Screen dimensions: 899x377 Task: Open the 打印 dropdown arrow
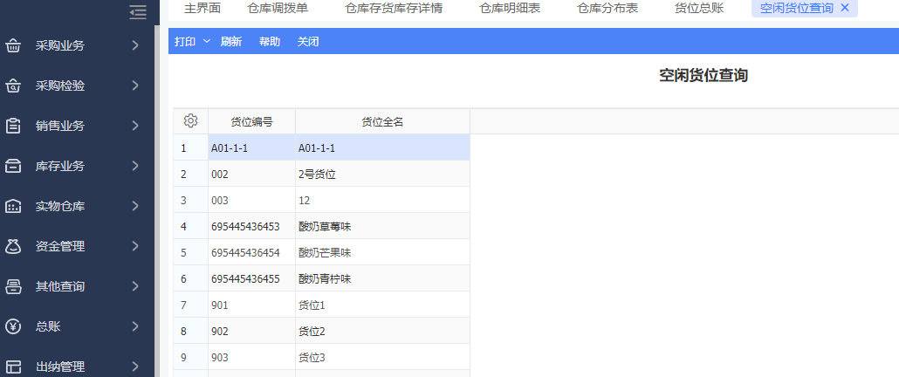(x=207, y=41)
